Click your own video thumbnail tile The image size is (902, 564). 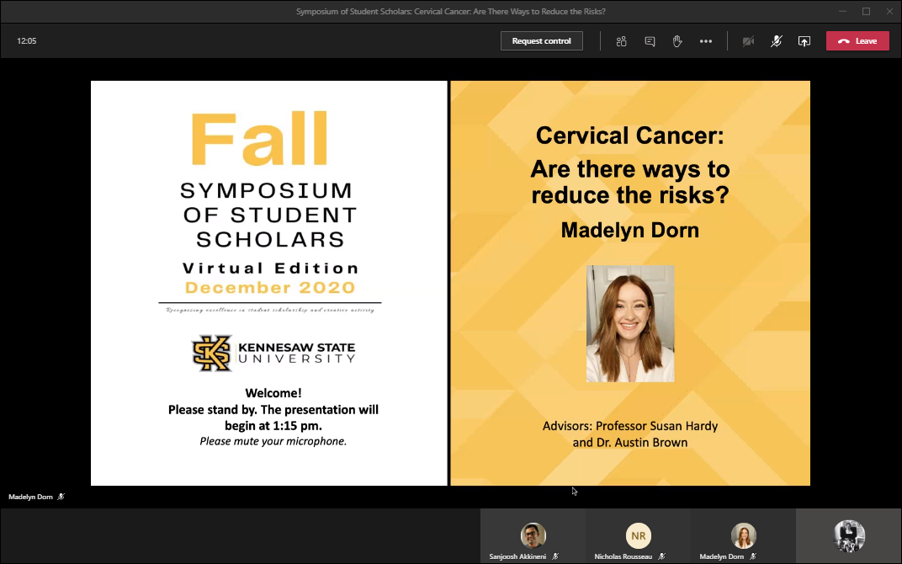point(848,536)
